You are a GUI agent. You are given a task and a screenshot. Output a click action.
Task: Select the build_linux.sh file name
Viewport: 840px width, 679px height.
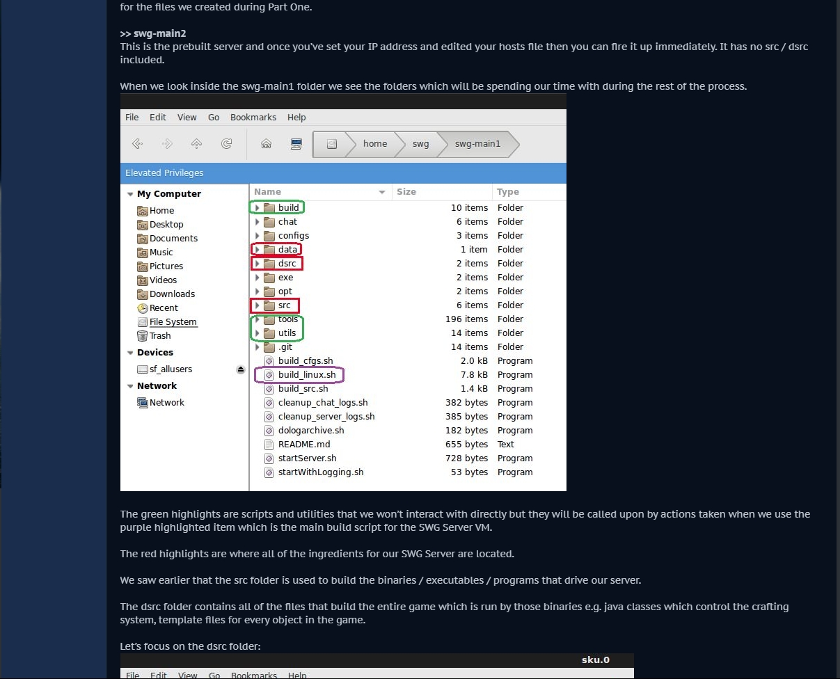click(x=307, y=375)
